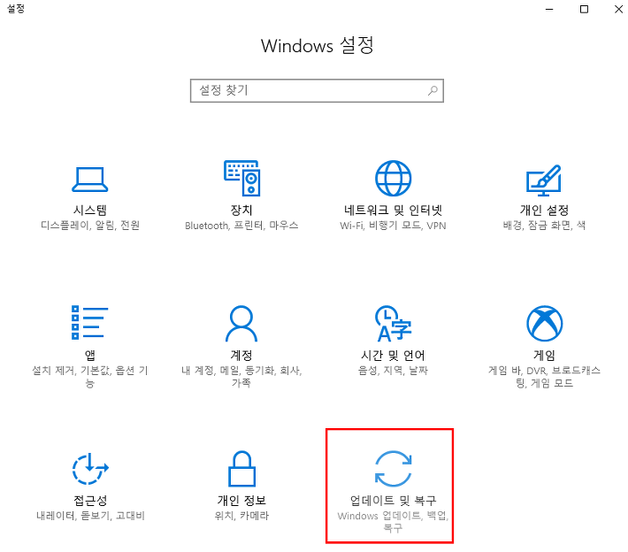The image size is (628, 552).
Task: Maximize the 설정 window
Action: point(584,9)
